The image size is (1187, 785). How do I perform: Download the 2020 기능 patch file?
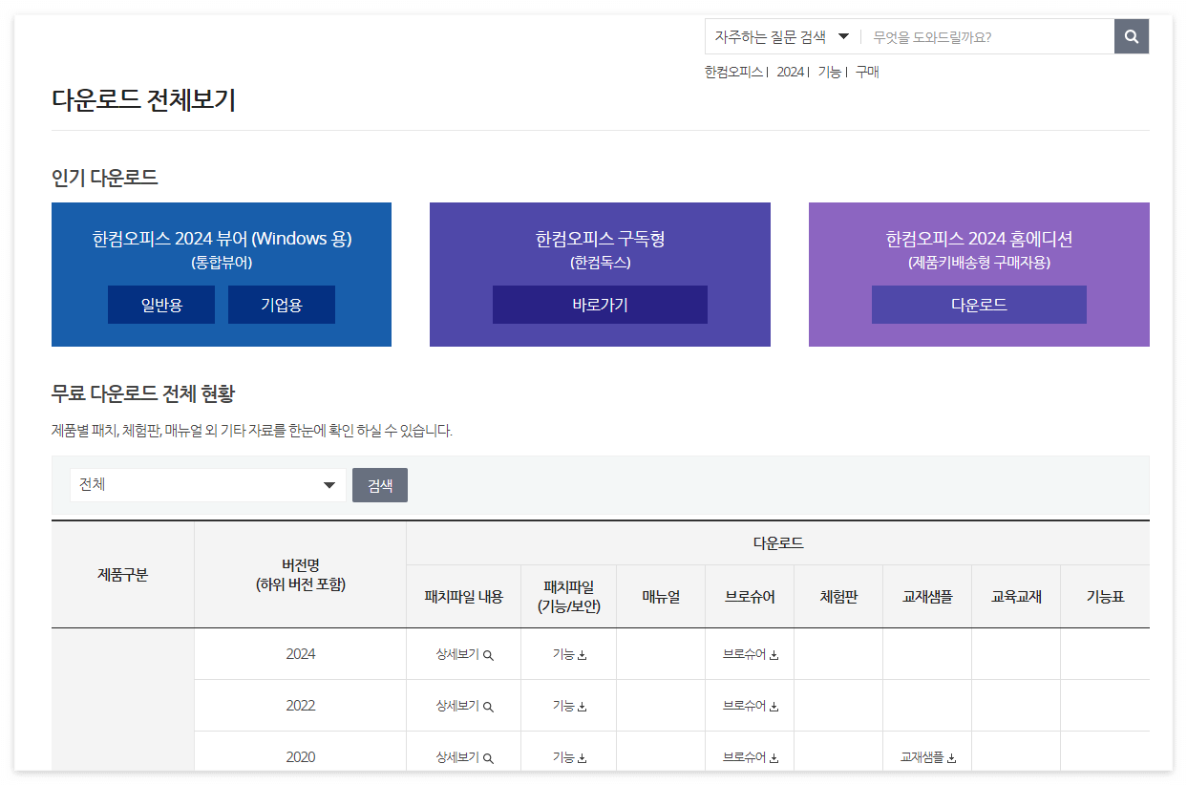tap(568, 756)
